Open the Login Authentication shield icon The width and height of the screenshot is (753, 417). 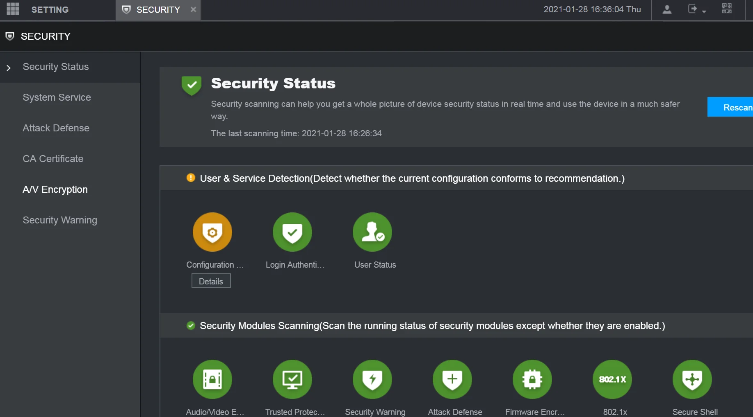[292, 232]
